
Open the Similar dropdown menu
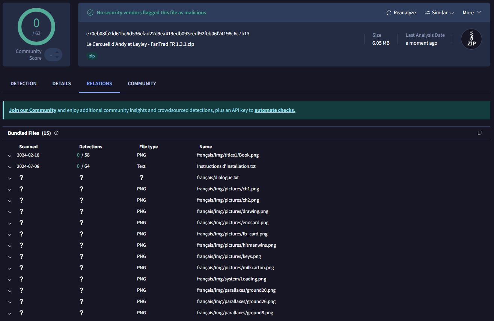(x=439, y=13)
